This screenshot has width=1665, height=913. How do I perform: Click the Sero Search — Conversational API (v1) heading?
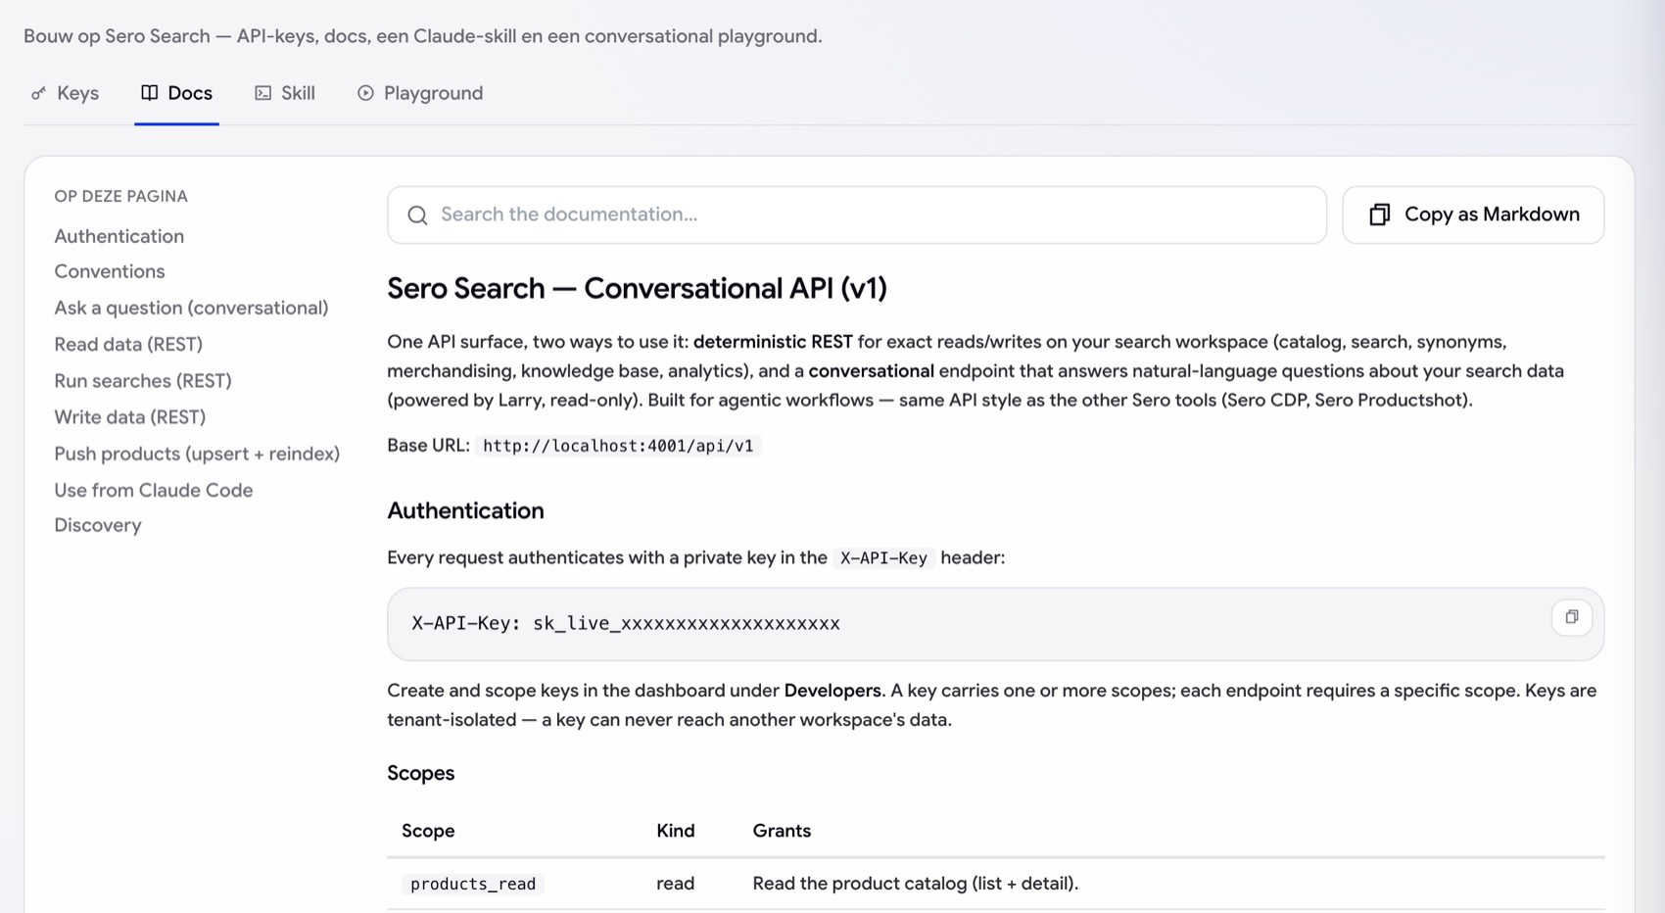(x=637, y=288)
